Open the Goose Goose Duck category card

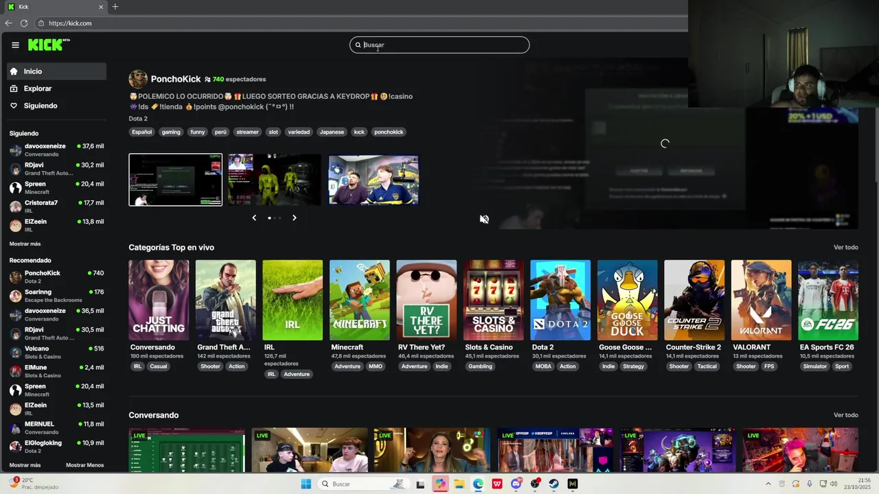pos(628,300)
